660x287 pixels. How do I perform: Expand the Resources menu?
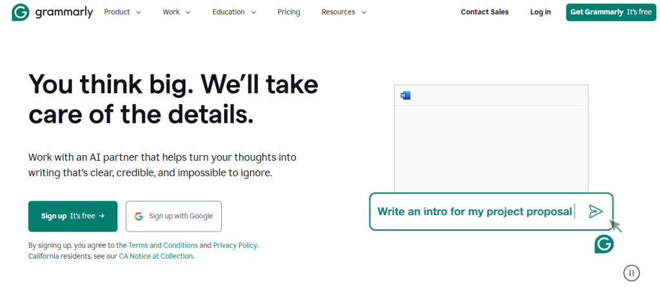(x=344, y=12)
